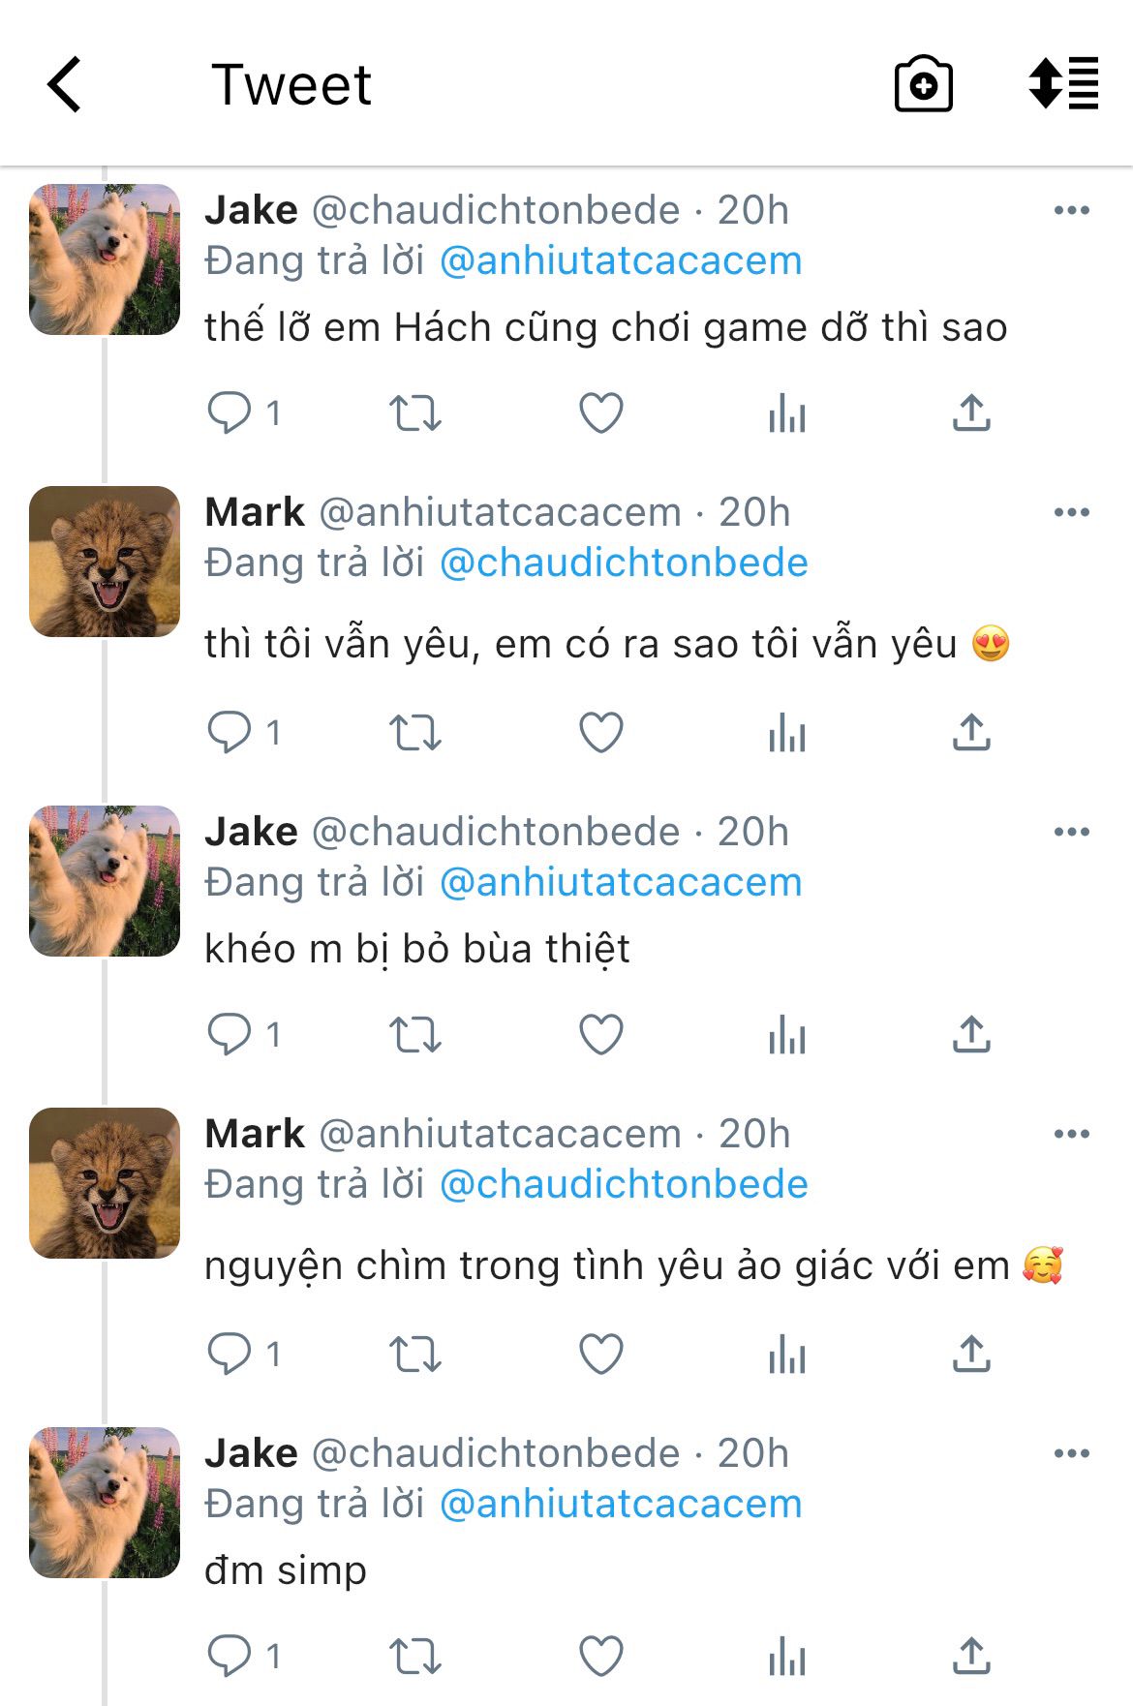Like the 'thế lỡ em Hách' tweet
Viewport: 1133px width, 1706px height.
(601, 413)
